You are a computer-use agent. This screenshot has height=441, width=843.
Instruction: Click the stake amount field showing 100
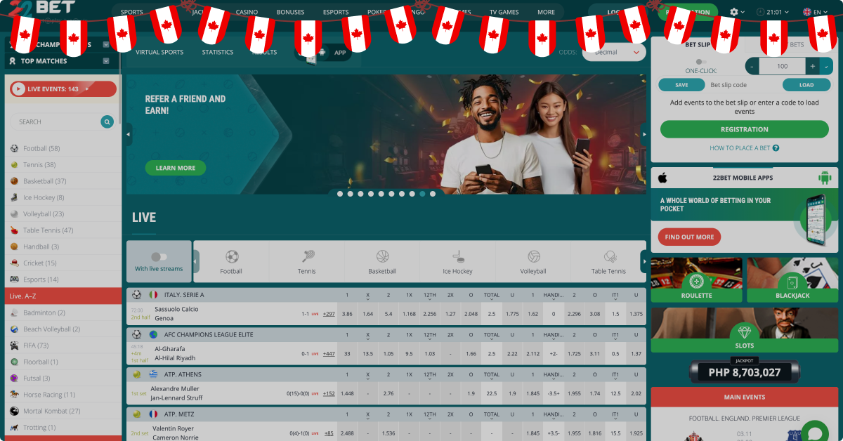[783, 65]
